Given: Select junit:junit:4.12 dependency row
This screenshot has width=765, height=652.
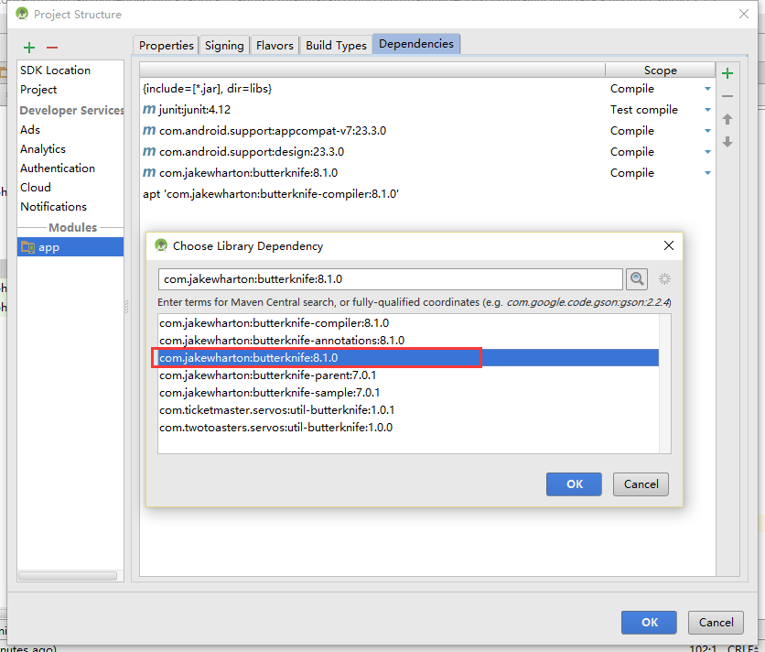Looking at the screenshot, I should [x=427, y=109].
